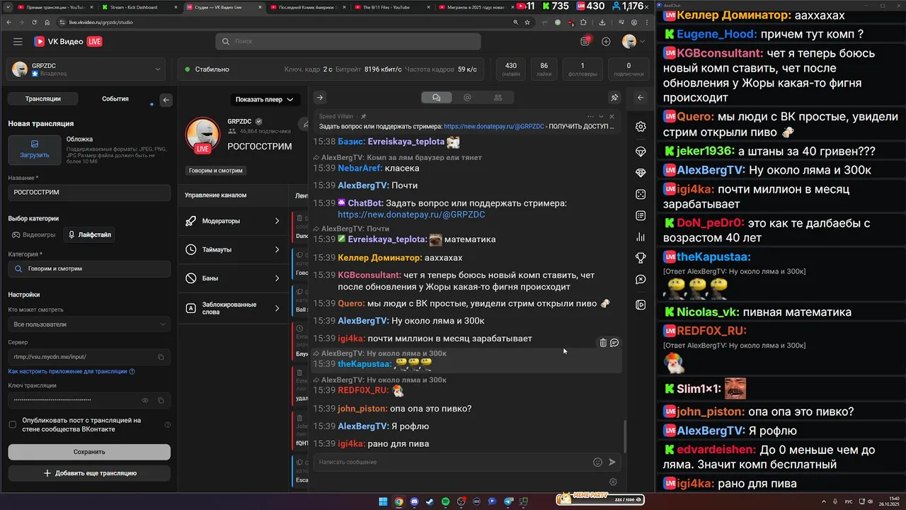Switch to the chat participants tab
The image size is (906, 510).
pos(498,98)
